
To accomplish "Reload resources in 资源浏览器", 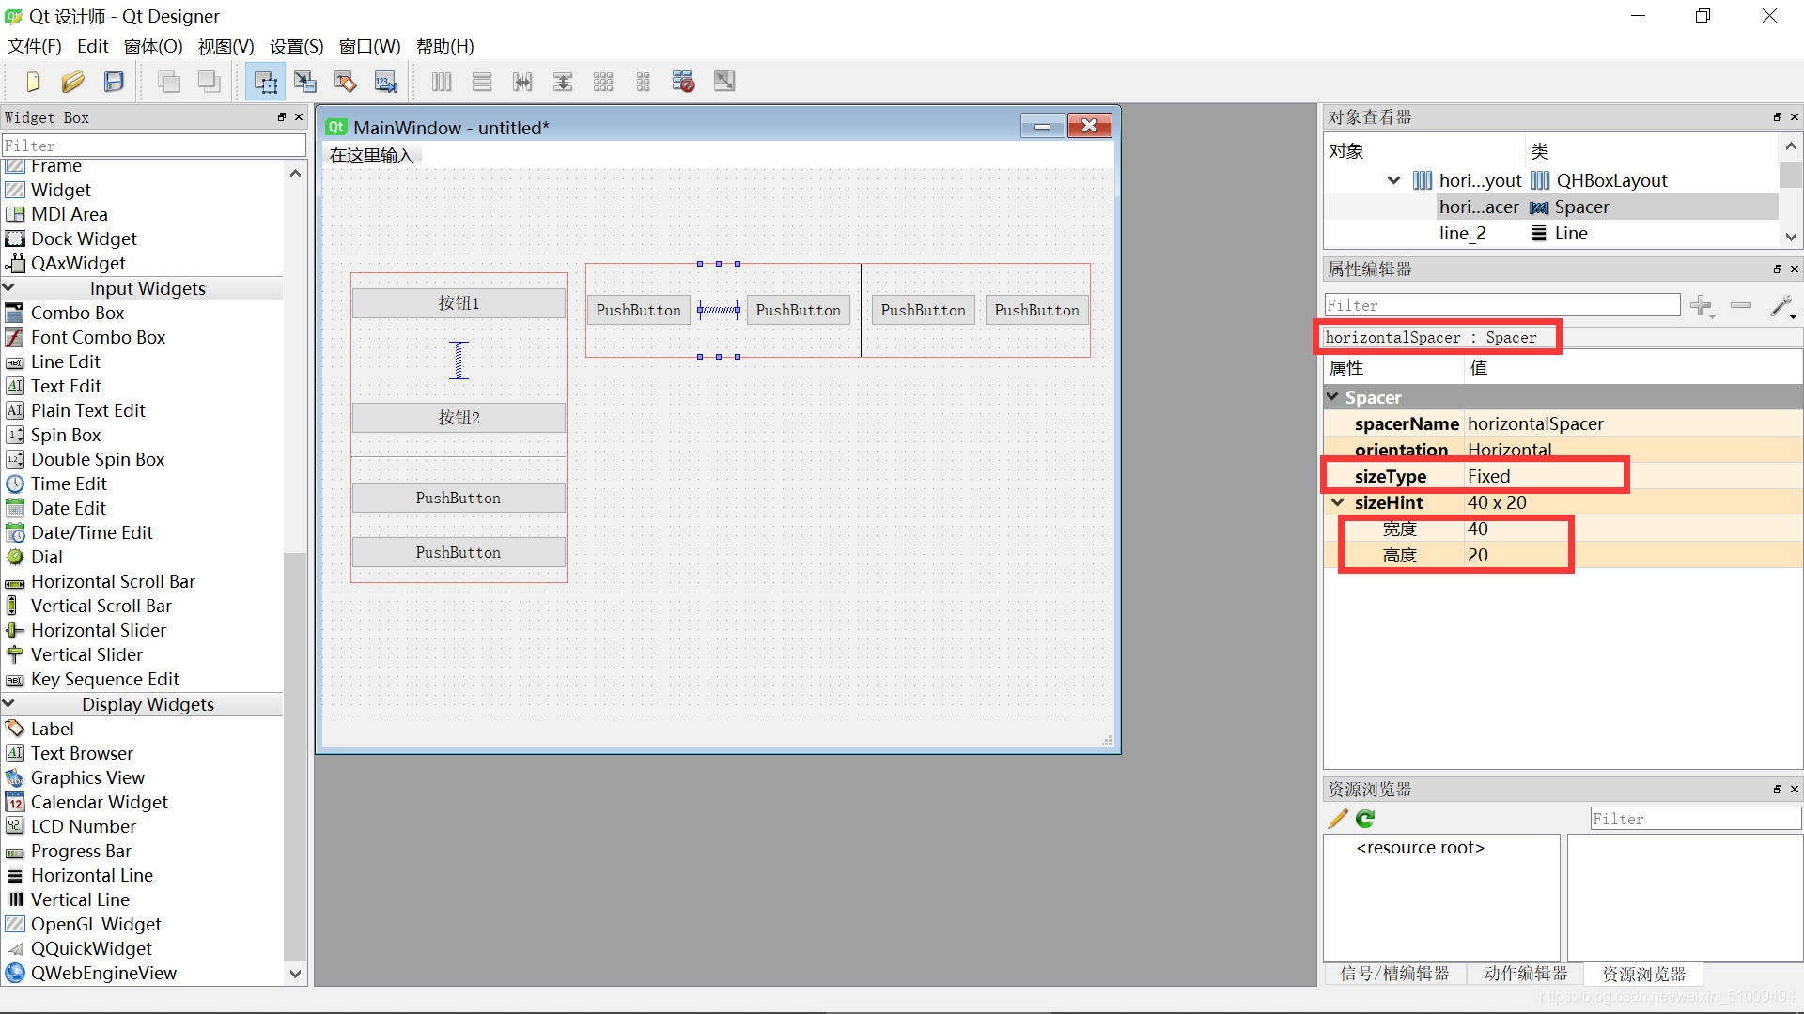I will coord(1364,819).
